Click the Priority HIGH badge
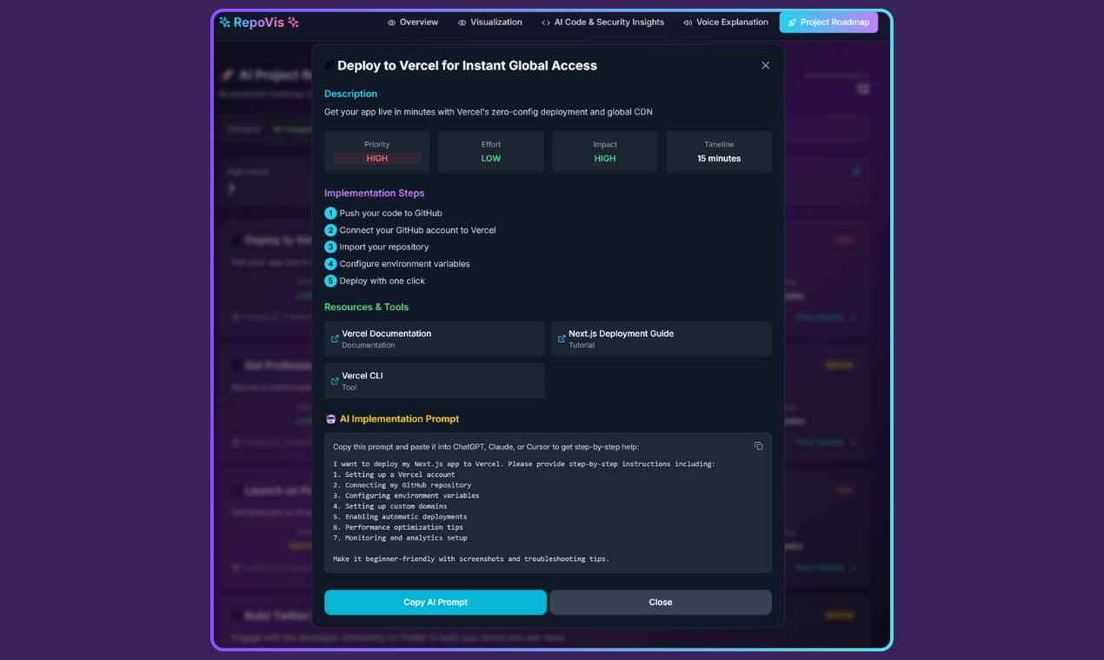This screenshot has width=1104, height=660. [377, 158]
